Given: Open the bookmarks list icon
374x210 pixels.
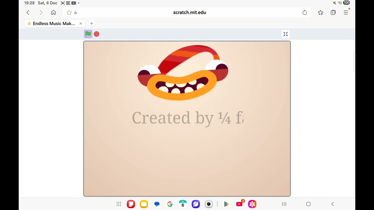Looking at the screenshot, I should [x=321, y=13].
